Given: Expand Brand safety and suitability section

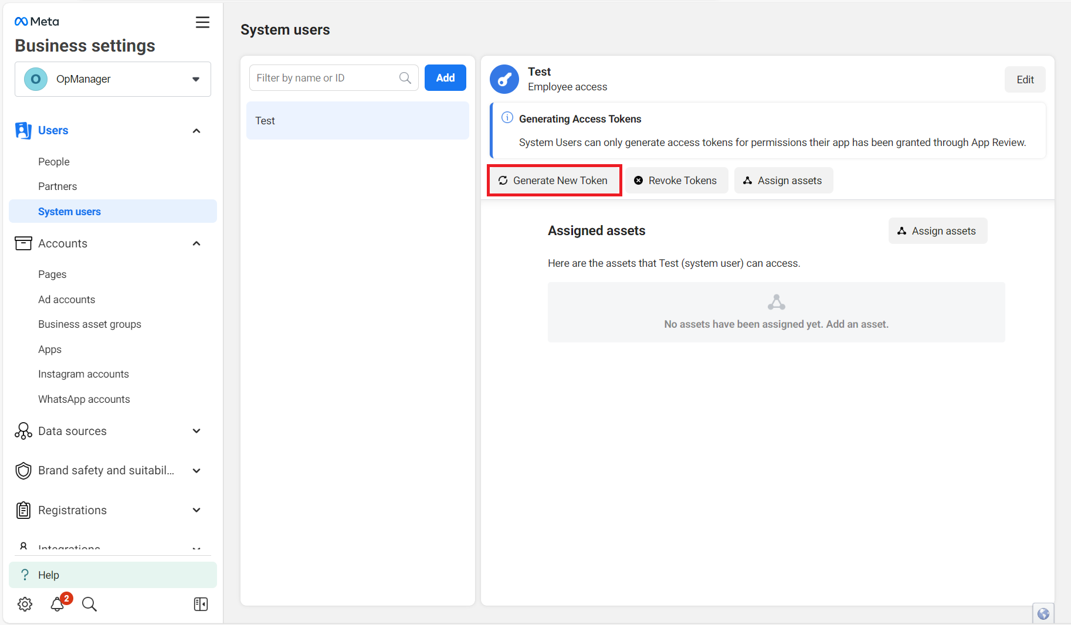Looking at the screenshot, I should coord(196,471).
